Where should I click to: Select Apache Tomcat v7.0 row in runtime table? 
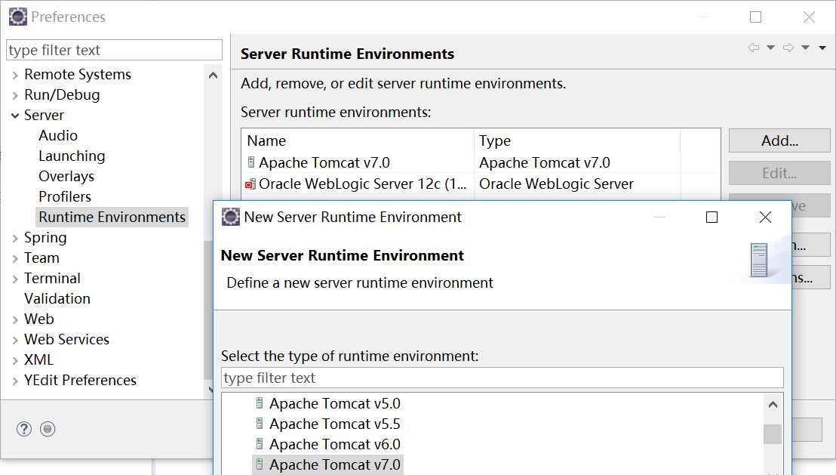(481, 162)
